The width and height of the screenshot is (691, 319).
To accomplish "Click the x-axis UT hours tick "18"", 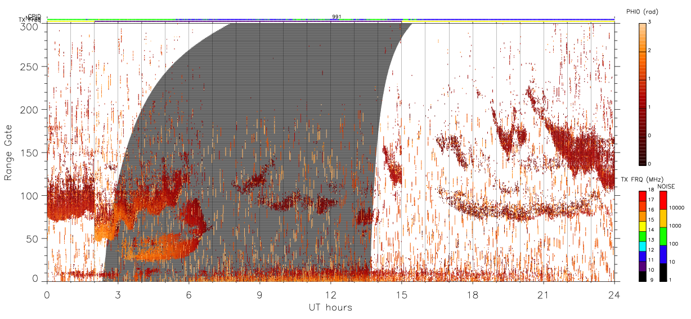I will tap(473, 295).
